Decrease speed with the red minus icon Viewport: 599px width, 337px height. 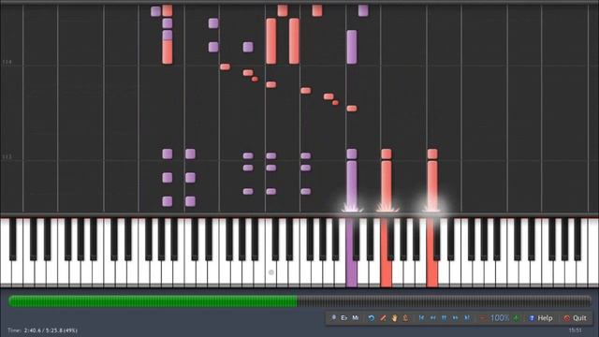(x=483, y=318)
